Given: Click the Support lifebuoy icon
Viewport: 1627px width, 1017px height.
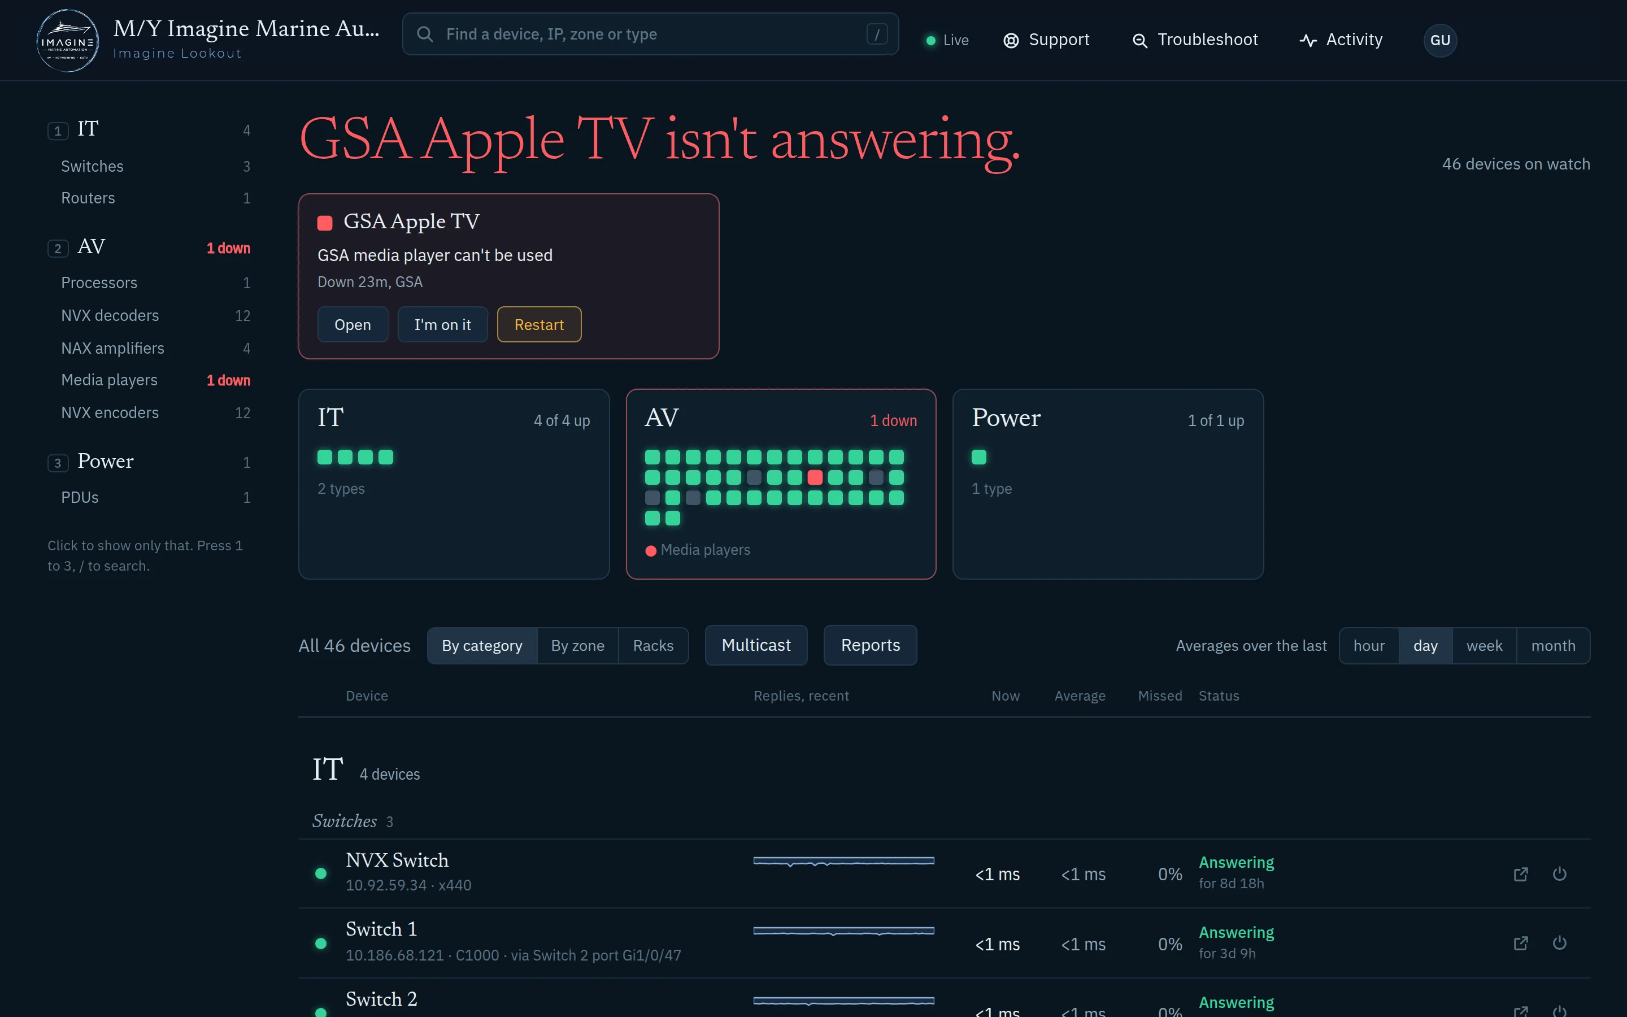Looking at the screenshot, I should click(x=1011, y=40).
